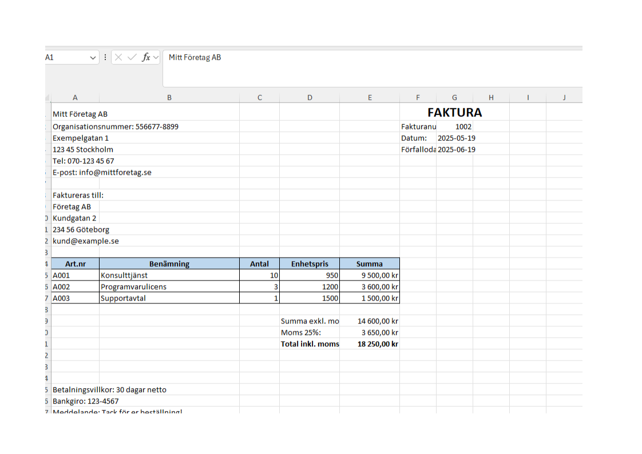
Task: Click the vertical ellipsis beside the Name Box
Action: tap(105, 57)
